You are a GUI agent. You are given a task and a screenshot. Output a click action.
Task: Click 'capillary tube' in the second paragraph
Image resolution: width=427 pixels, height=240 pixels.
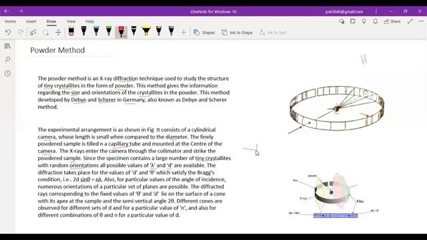tap(125, 144)
